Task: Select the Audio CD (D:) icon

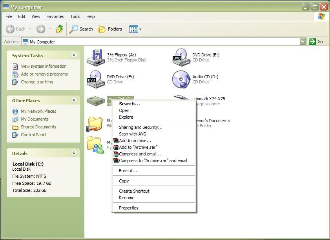Action: [x=181, y=79]
